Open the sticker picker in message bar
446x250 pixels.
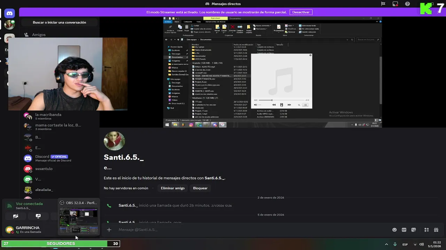coord(414,230)
